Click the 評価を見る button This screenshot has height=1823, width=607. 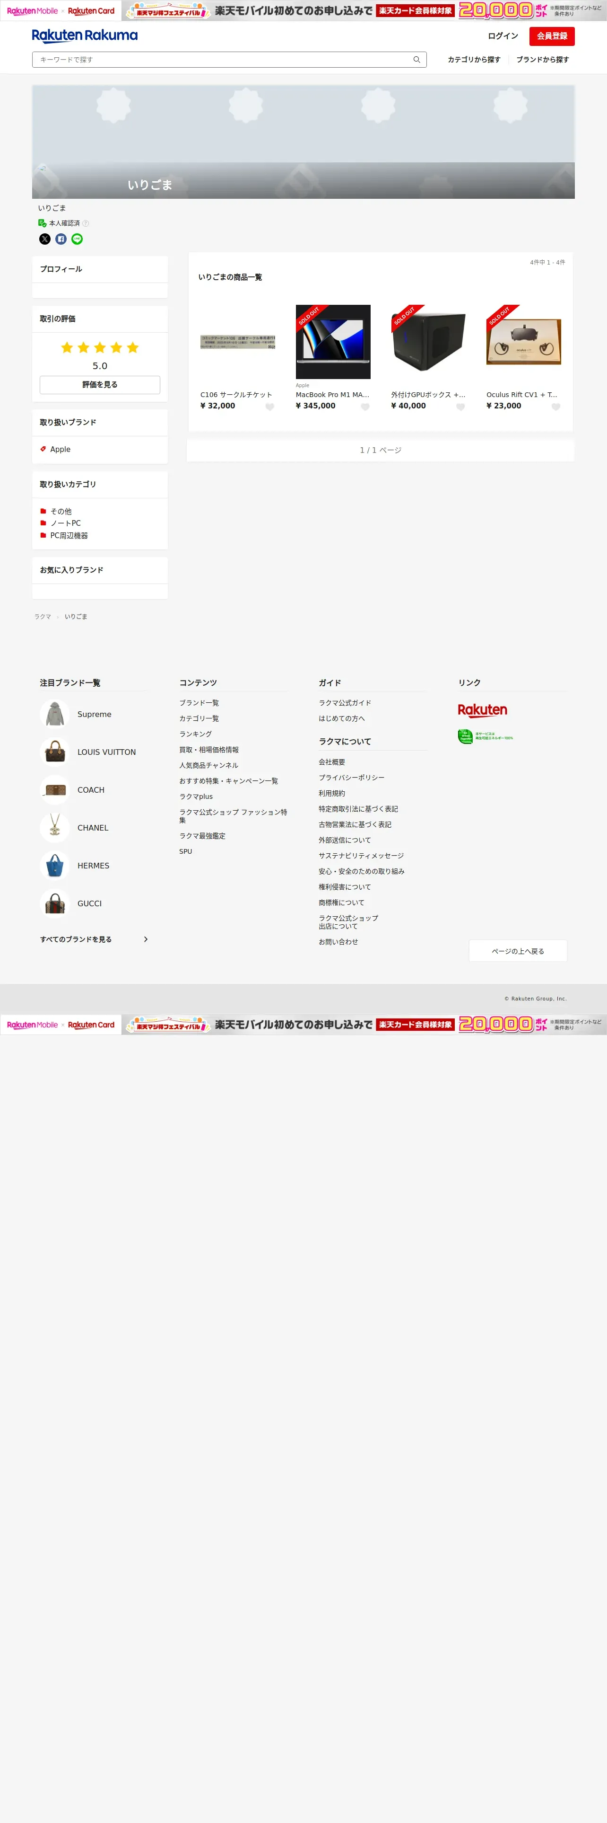100,385
